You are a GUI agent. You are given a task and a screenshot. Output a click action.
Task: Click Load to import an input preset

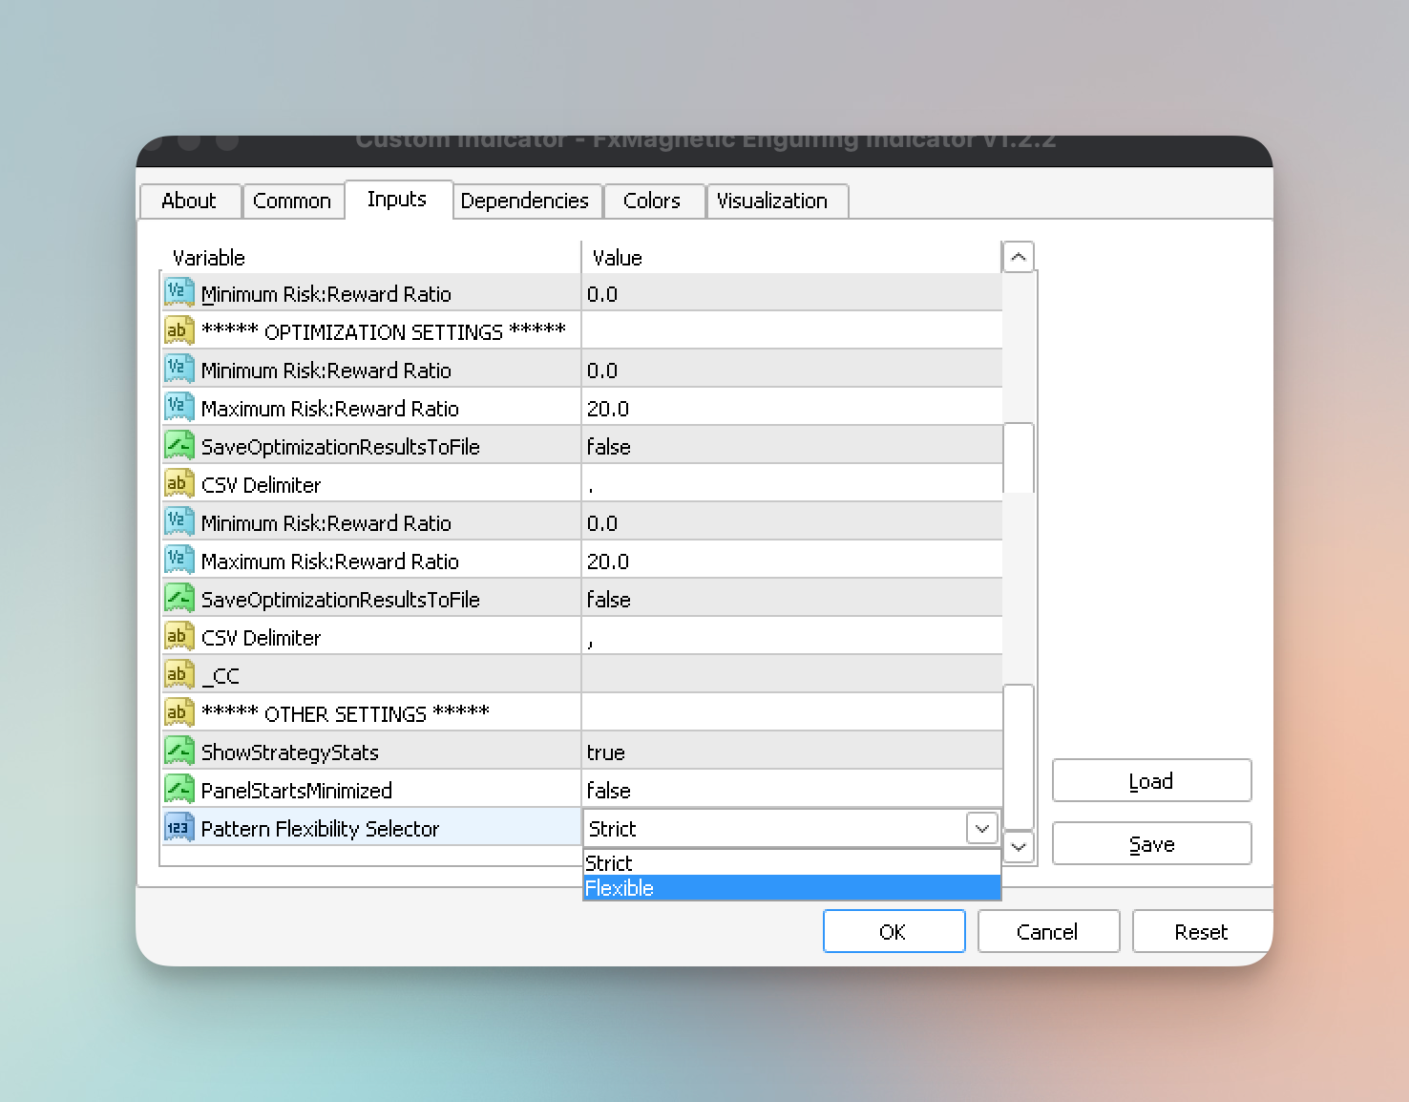[1151, 781]
